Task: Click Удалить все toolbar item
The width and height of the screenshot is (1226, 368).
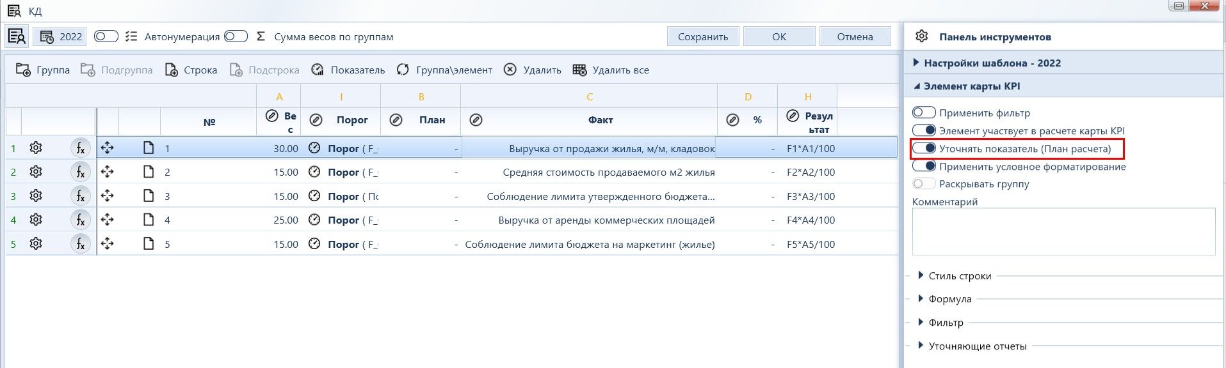Action: 611,70
